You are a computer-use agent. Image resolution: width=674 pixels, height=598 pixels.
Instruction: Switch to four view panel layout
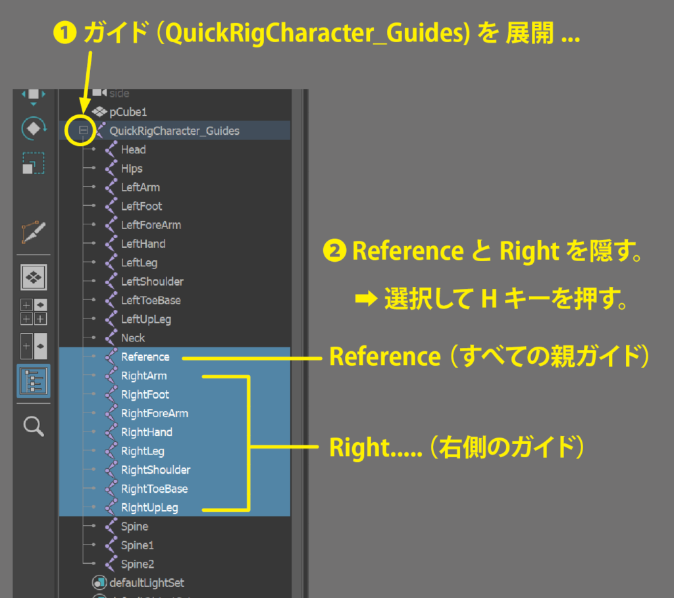pos(33,312)
